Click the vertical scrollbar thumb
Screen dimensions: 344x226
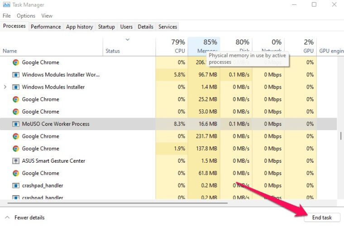341,136
